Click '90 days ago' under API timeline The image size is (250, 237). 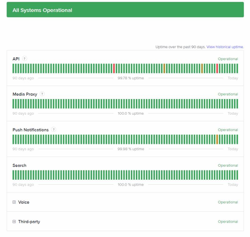tap(23, 78)
